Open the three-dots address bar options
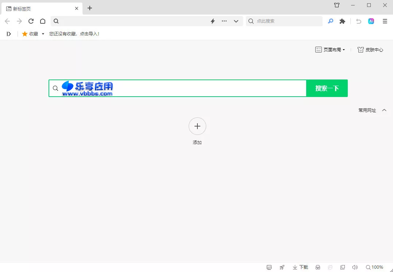The image size is (393, 272). [224, 21]
